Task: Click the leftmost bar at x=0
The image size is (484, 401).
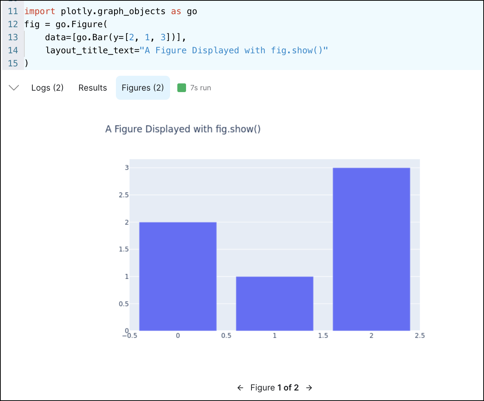Action: tap(177, 276)
